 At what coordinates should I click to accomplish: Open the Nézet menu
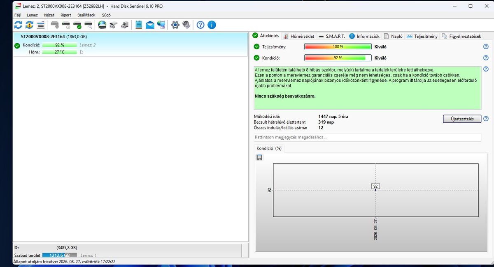pos(49,15)
